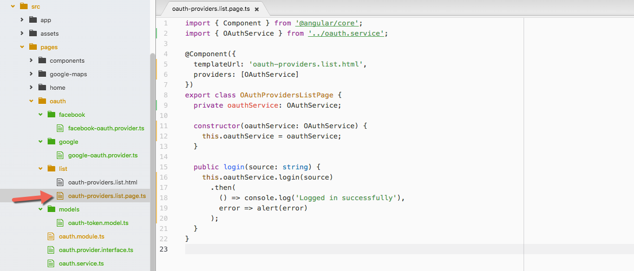Select the assets folder label
The width and height of the screenshot is (634, 271).
(50, 34)
